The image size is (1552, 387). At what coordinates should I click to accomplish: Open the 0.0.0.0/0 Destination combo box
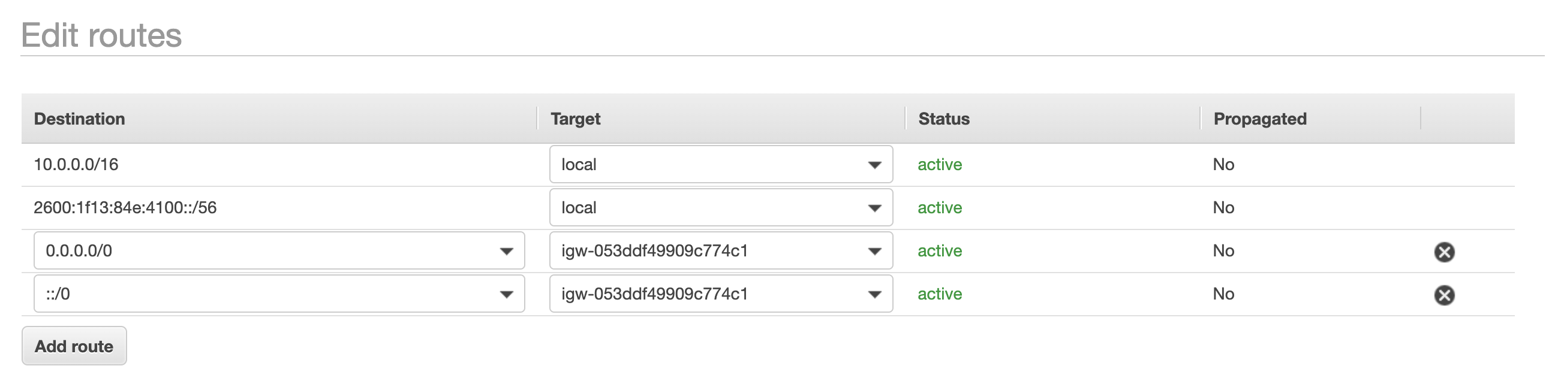(279, 251)
